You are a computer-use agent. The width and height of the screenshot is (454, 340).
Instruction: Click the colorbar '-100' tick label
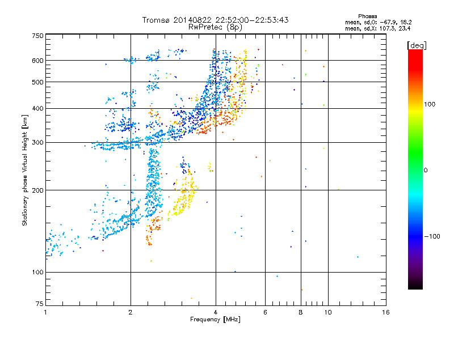click(x=432, y=236)
